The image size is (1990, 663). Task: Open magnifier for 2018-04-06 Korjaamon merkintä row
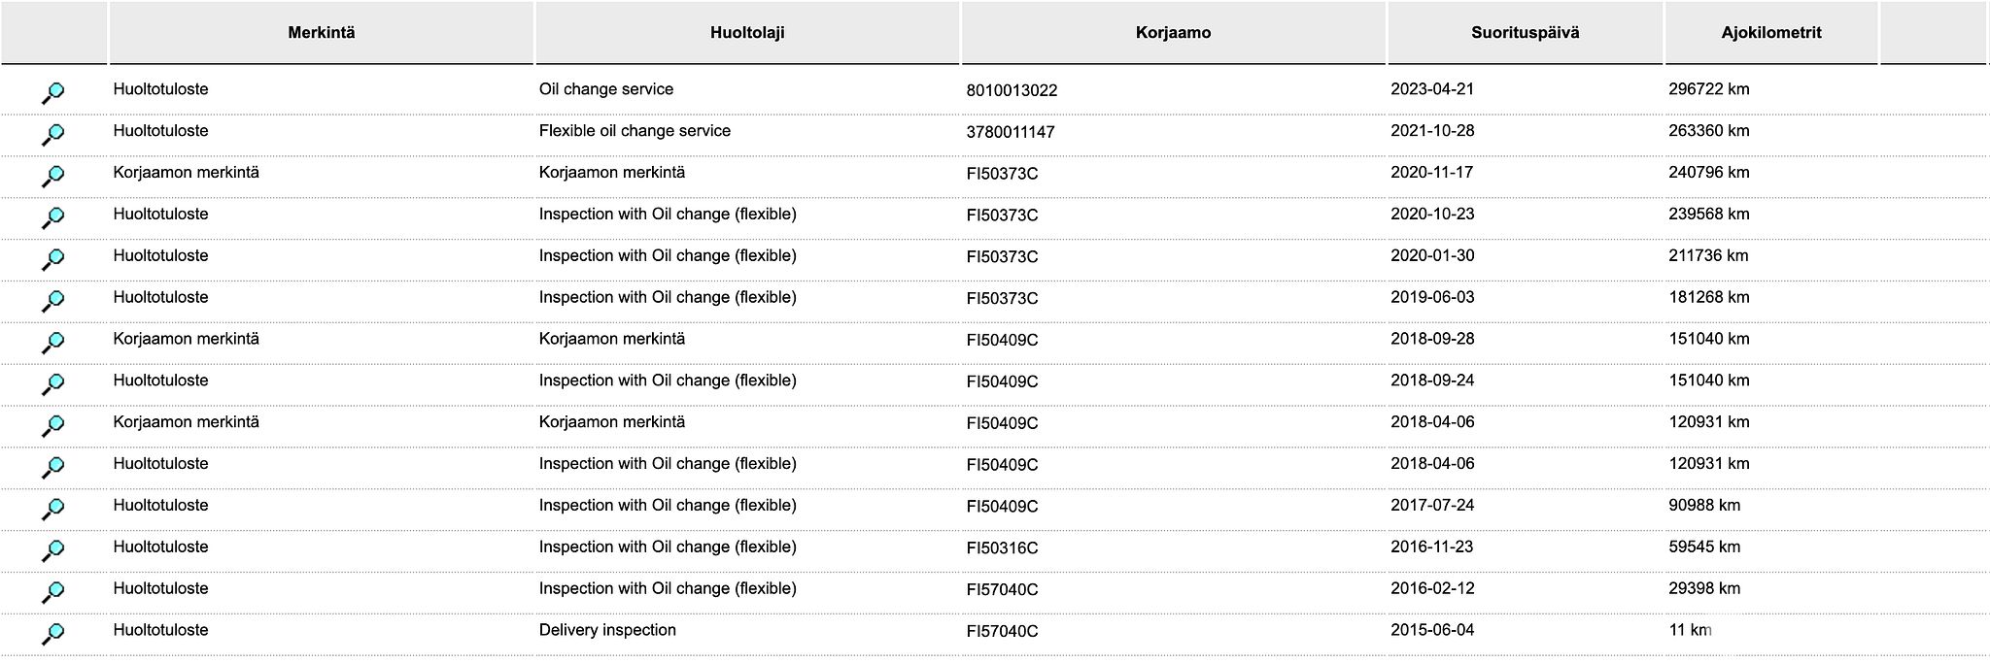click(x=53, y=425)
